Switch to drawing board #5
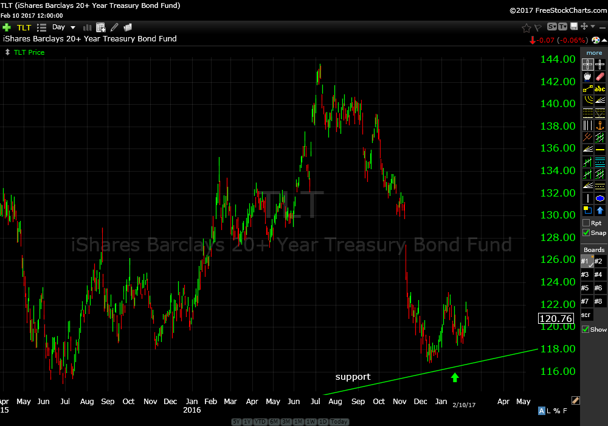The width and height of the screenshot is (608, 426). tap(585, 288)
